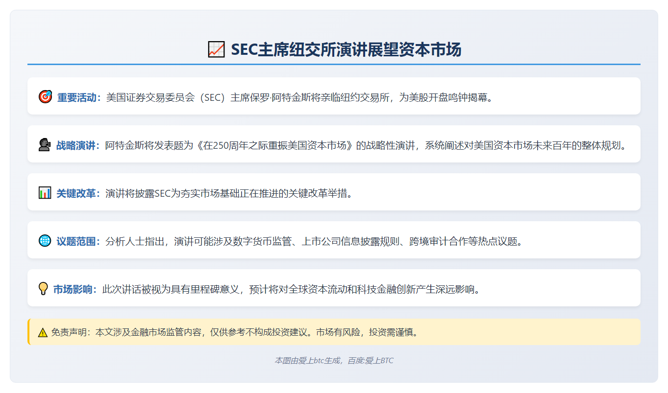The width and height of the screenshot is (668, 393).
Task: Click the yellow warning triangle in the disclaimer
Action: coord(42,331)
